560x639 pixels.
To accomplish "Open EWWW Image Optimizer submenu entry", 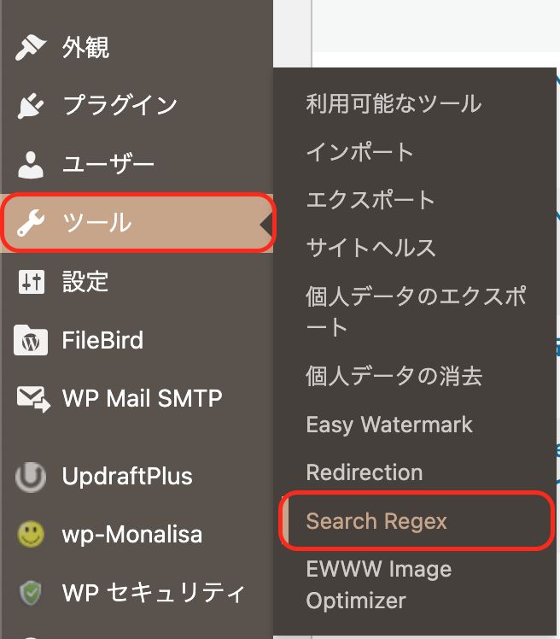I will (x=379, y=584).
